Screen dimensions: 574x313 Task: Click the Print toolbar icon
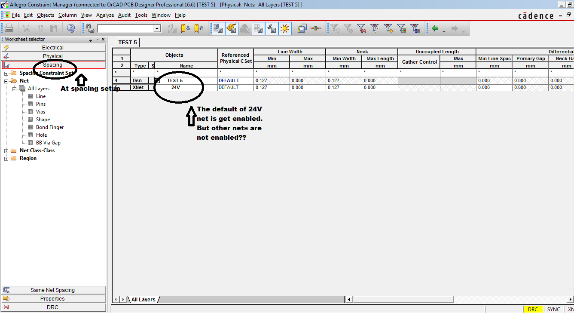pos(9,28)
